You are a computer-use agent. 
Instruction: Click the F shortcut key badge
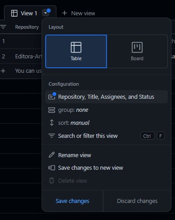[161, 136]
